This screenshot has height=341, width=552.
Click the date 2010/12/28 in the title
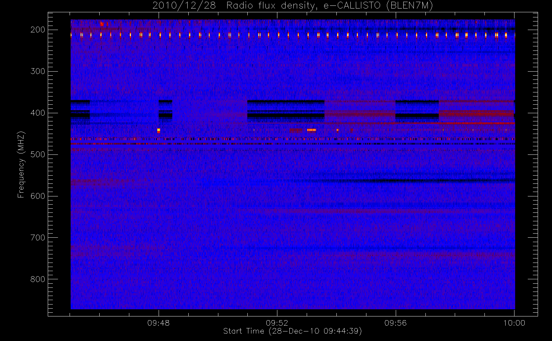[184, 6]
